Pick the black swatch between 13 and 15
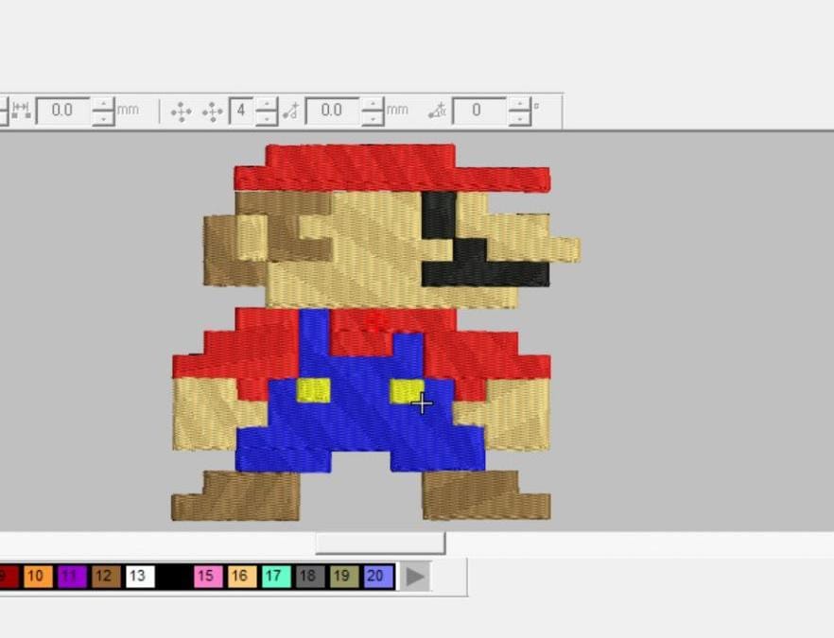The width and height of the screenshot is (834, 638). (x=173, y=577)
